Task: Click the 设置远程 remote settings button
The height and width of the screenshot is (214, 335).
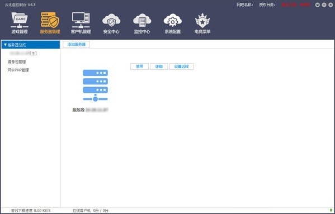Action: (181, 66)
